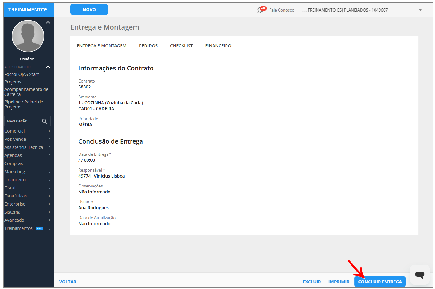Switch to the Checklist tab

tap(181, 46)
